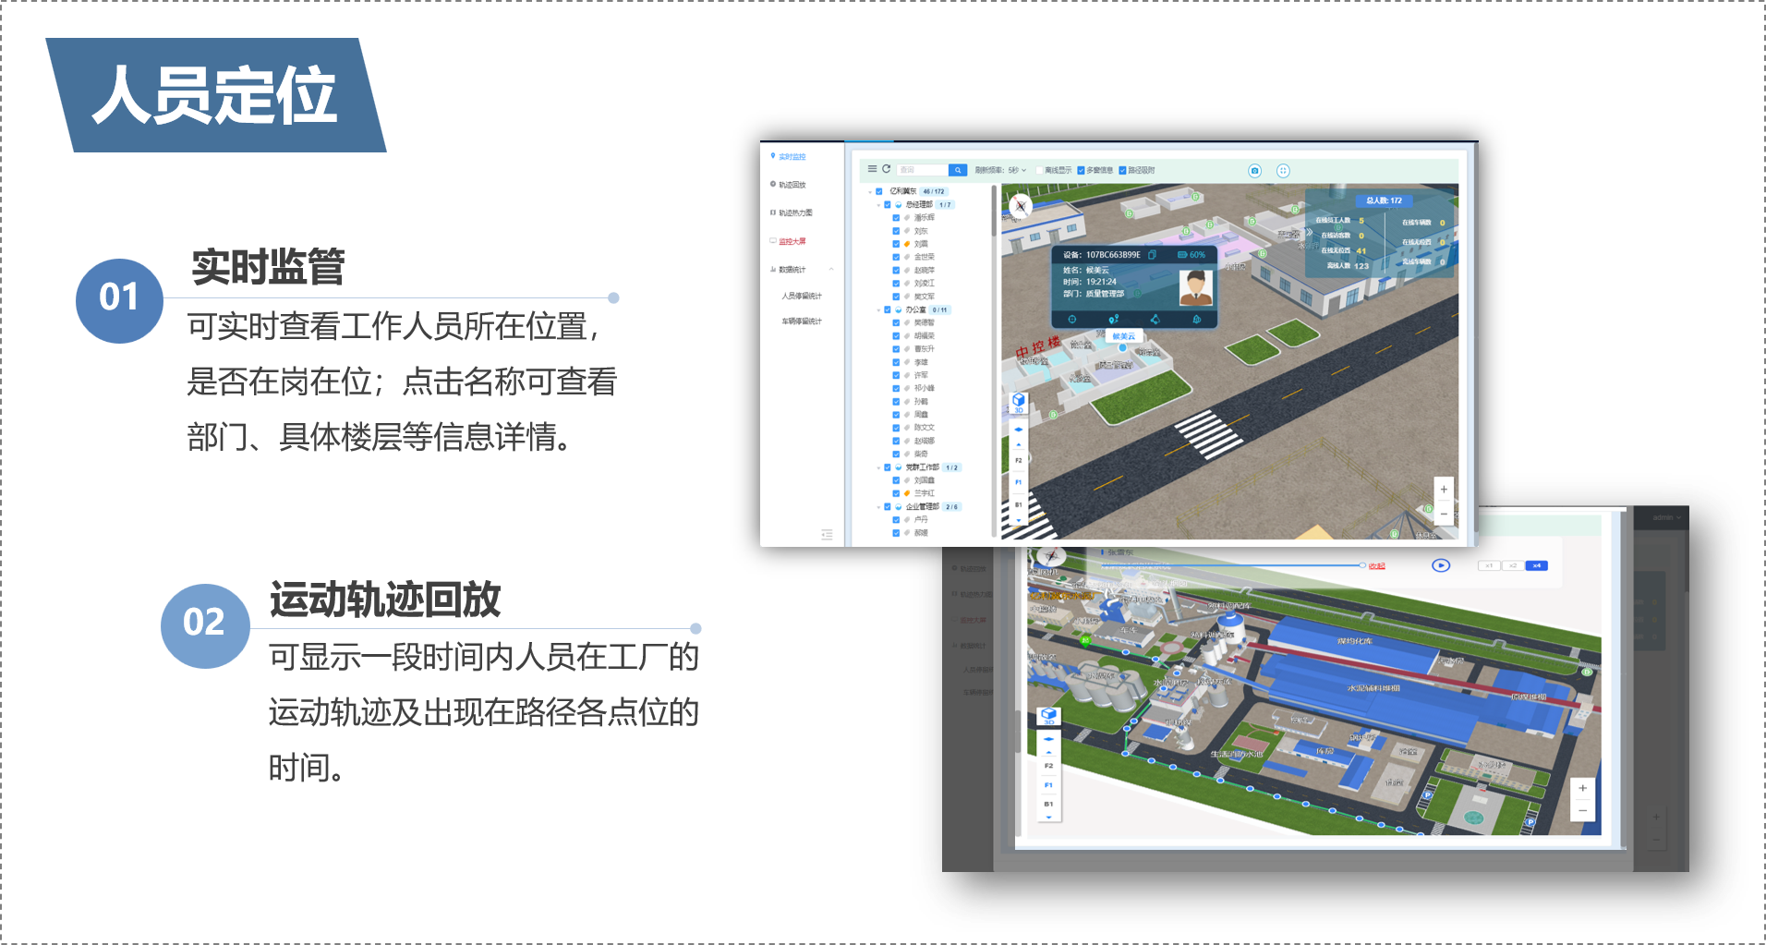Enable the 离线显示 checkbox
The image size is (1766, 945).
pyautogui.click(x=1039, y=170)
